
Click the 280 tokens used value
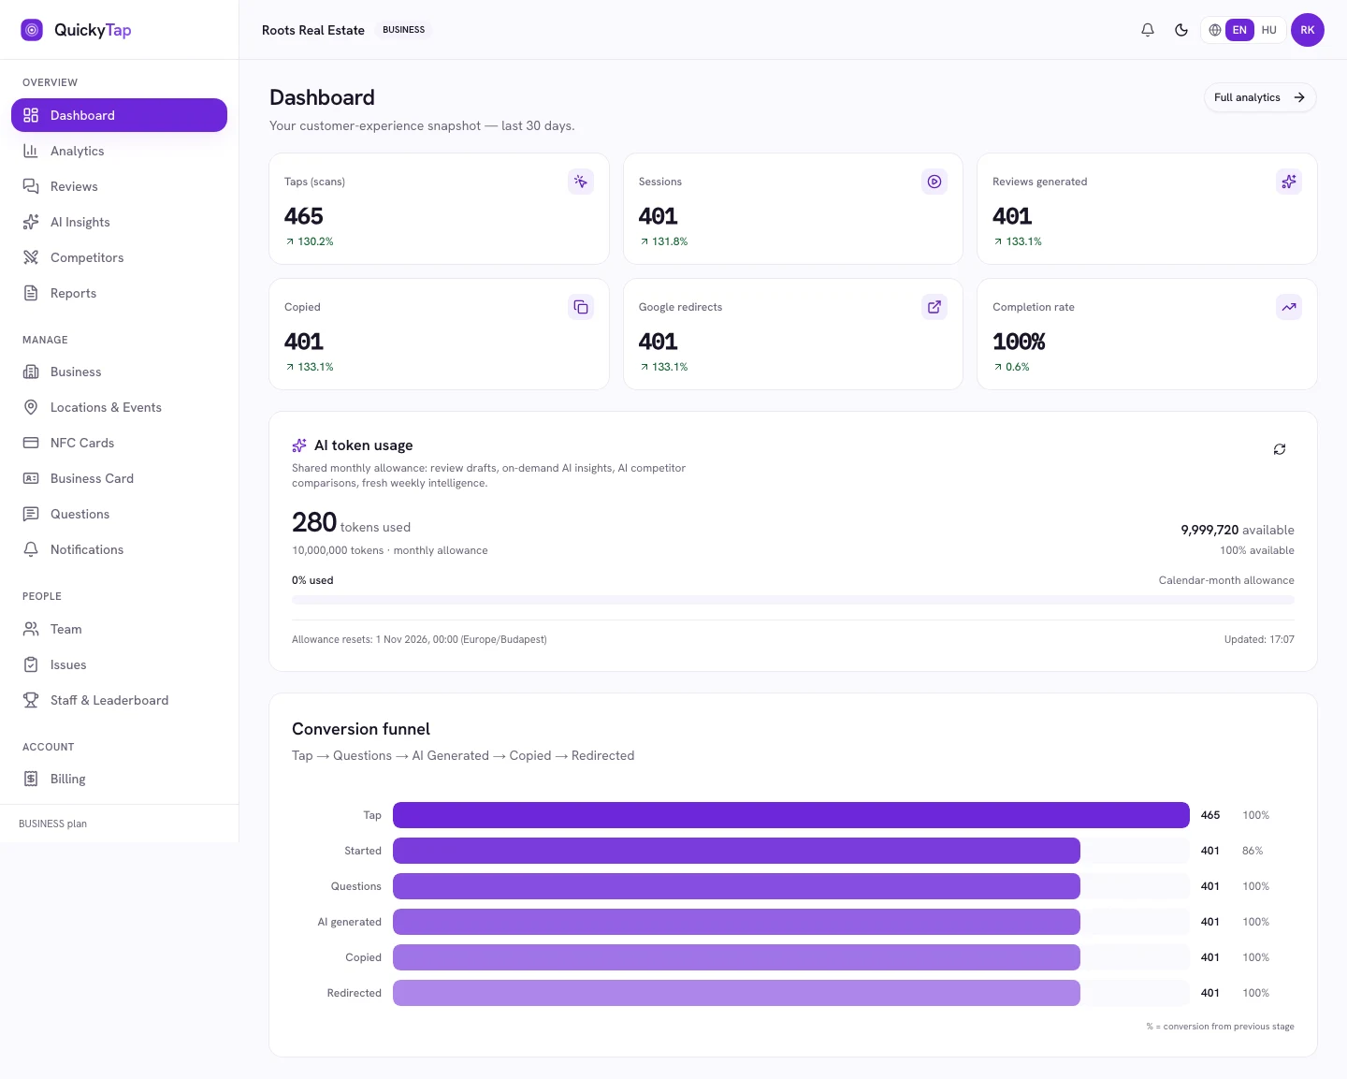tap(314, 522)
